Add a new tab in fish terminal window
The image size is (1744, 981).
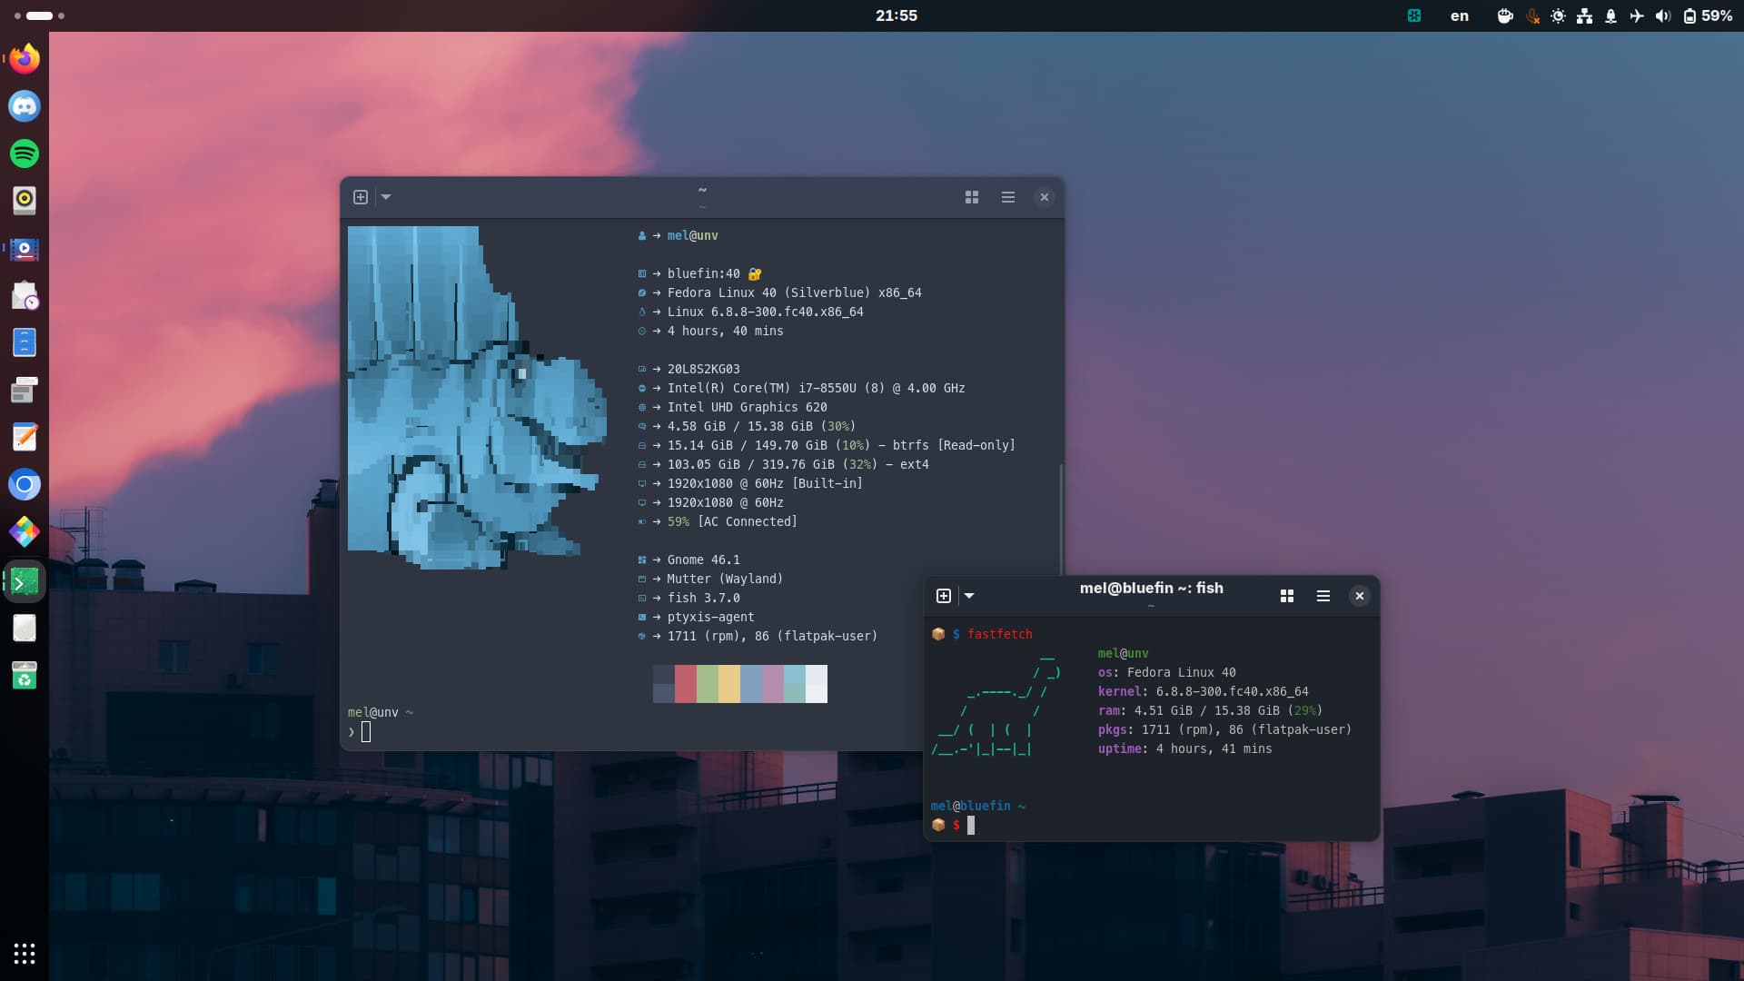click(944, 596)
